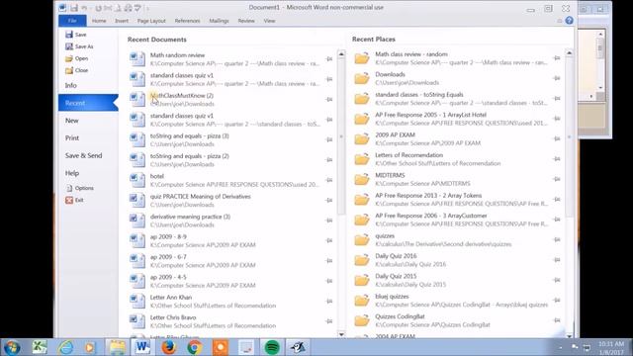Viewport: 633px width, 356px height.
Task: Pin the 2009 AP EXAM folder
Action: click(x=557, y=138)
